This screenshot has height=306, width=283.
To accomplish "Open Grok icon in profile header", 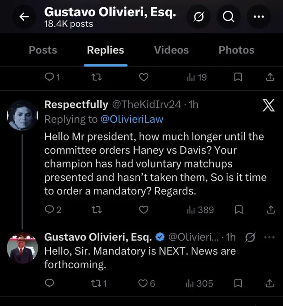I will click(199, 17).
